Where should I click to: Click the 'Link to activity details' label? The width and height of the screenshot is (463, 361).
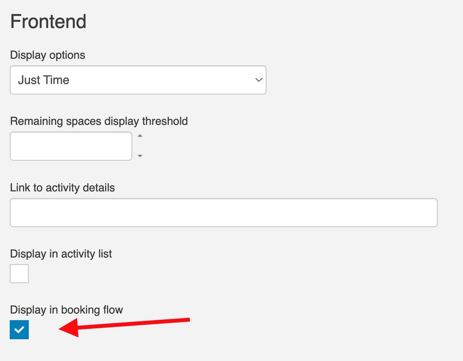tap(62, 188)
